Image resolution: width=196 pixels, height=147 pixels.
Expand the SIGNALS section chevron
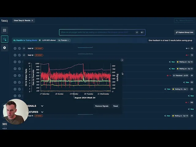(x=42, y=106)
